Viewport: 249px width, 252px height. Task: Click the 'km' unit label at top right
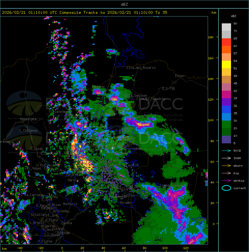coord(214,13)
